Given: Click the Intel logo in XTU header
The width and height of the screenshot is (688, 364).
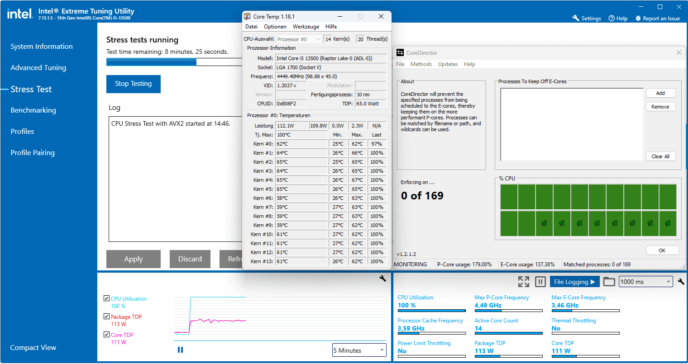Looking at the screenshot, I should click(20, 14).
